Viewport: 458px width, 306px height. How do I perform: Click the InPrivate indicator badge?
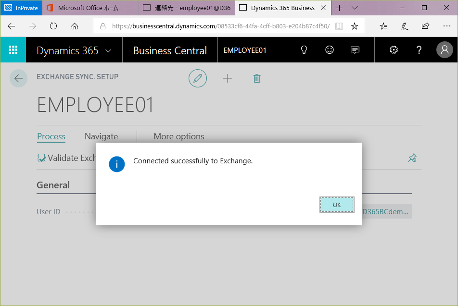21,8
